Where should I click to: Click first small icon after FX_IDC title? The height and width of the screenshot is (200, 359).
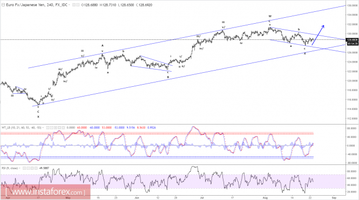pyautogui.click(x=74, y=5)
